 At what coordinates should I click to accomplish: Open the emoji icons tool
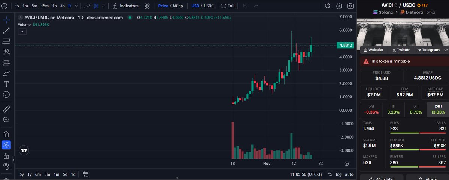pyautogui.click(x=6, y=94)
